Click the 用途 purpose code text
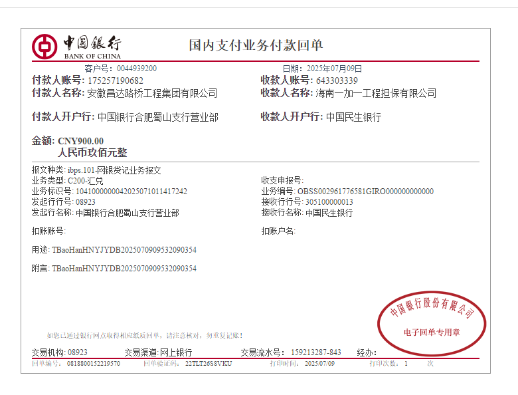This screenshot has height=395, width=518. point(124,250)
